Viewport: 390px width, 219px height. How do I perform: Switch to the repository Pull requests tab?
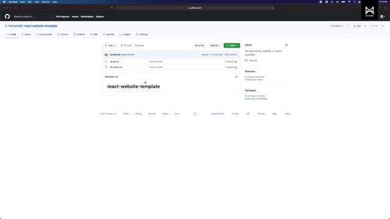44,35
